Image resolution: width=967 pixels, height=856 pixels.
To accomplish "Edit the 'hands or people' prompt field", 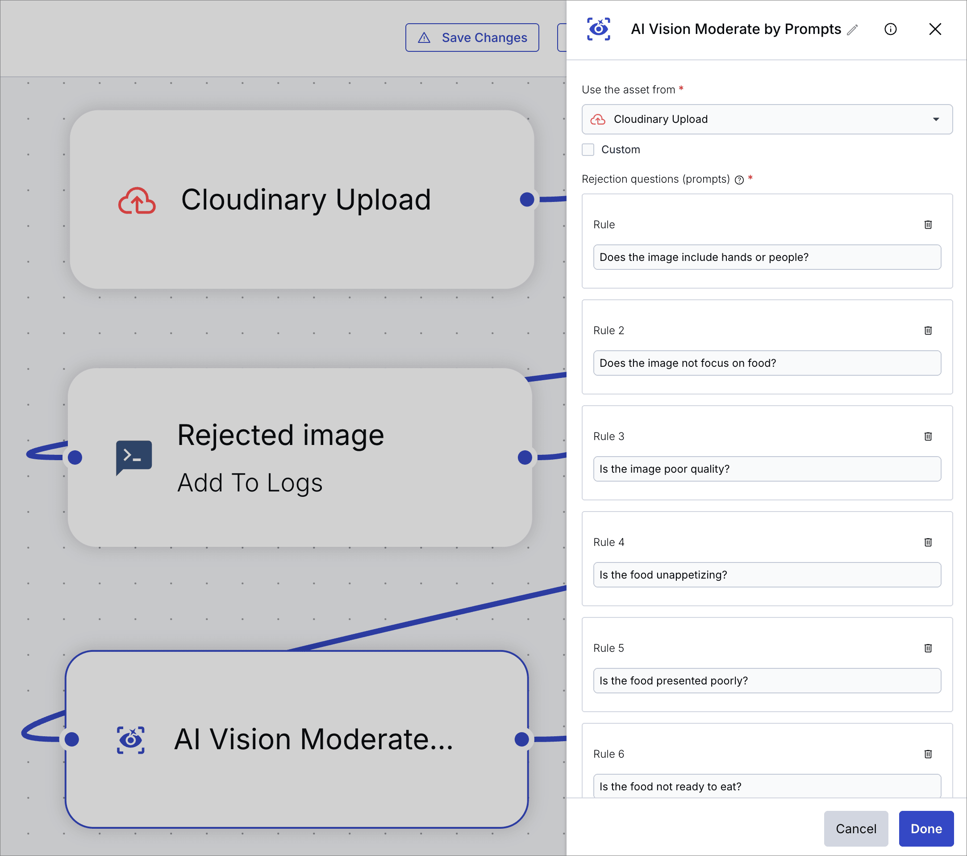I will click(767, 257).
